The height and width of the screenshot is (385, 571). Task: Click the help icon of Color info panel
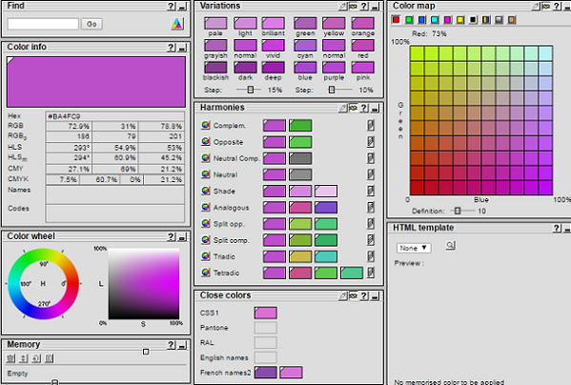(x=172, y=48)
